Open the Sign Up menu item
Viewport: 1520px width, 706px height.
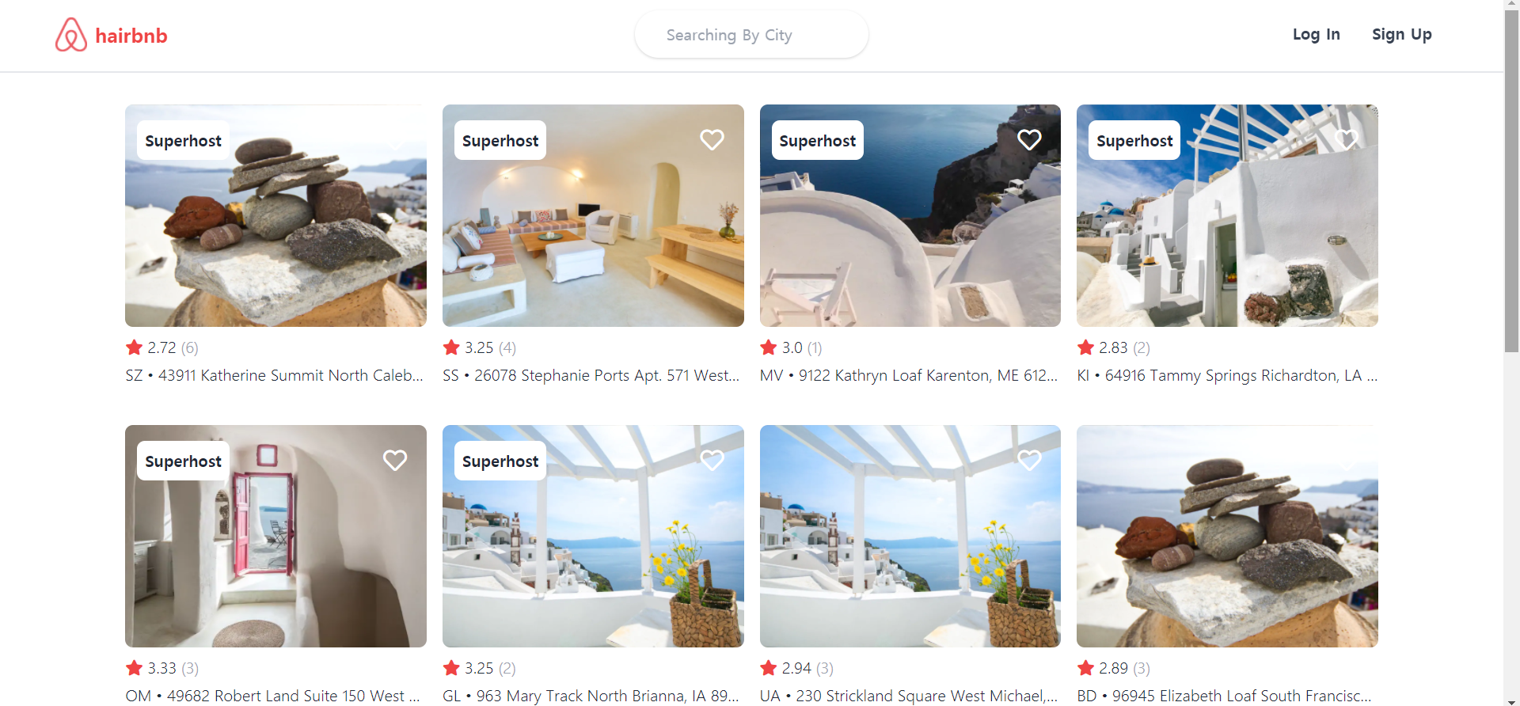[1401, 35]
